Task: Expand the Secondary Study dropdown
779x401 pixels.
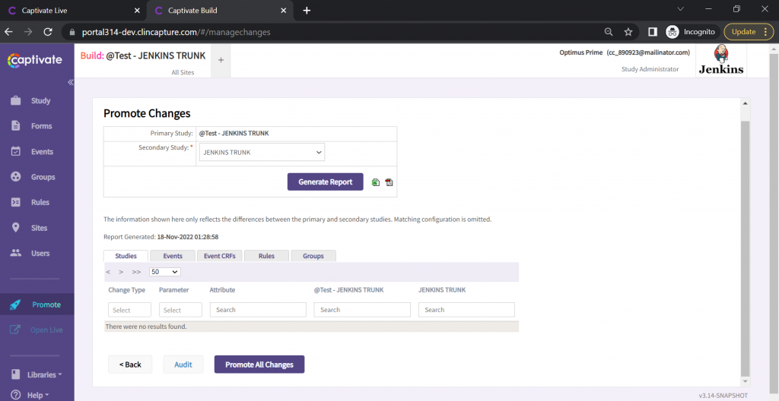Action: (x=262, y=153)
